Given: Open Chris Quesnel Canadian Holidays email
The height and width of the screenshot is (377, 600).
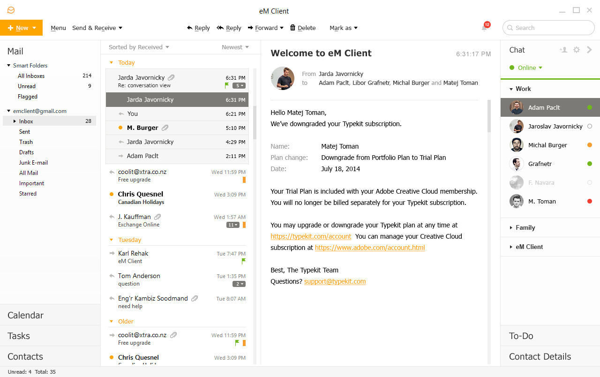Looking at the screenshot, I should (177, 198).
